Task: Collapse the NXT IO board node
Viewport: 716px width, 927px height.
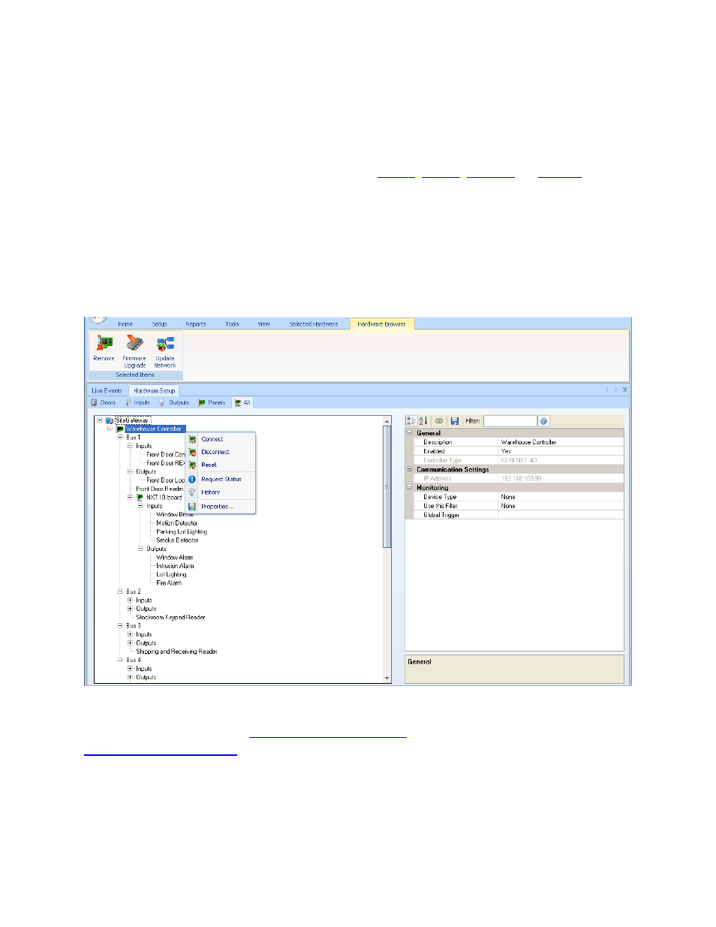Action: tap(130, 497)
